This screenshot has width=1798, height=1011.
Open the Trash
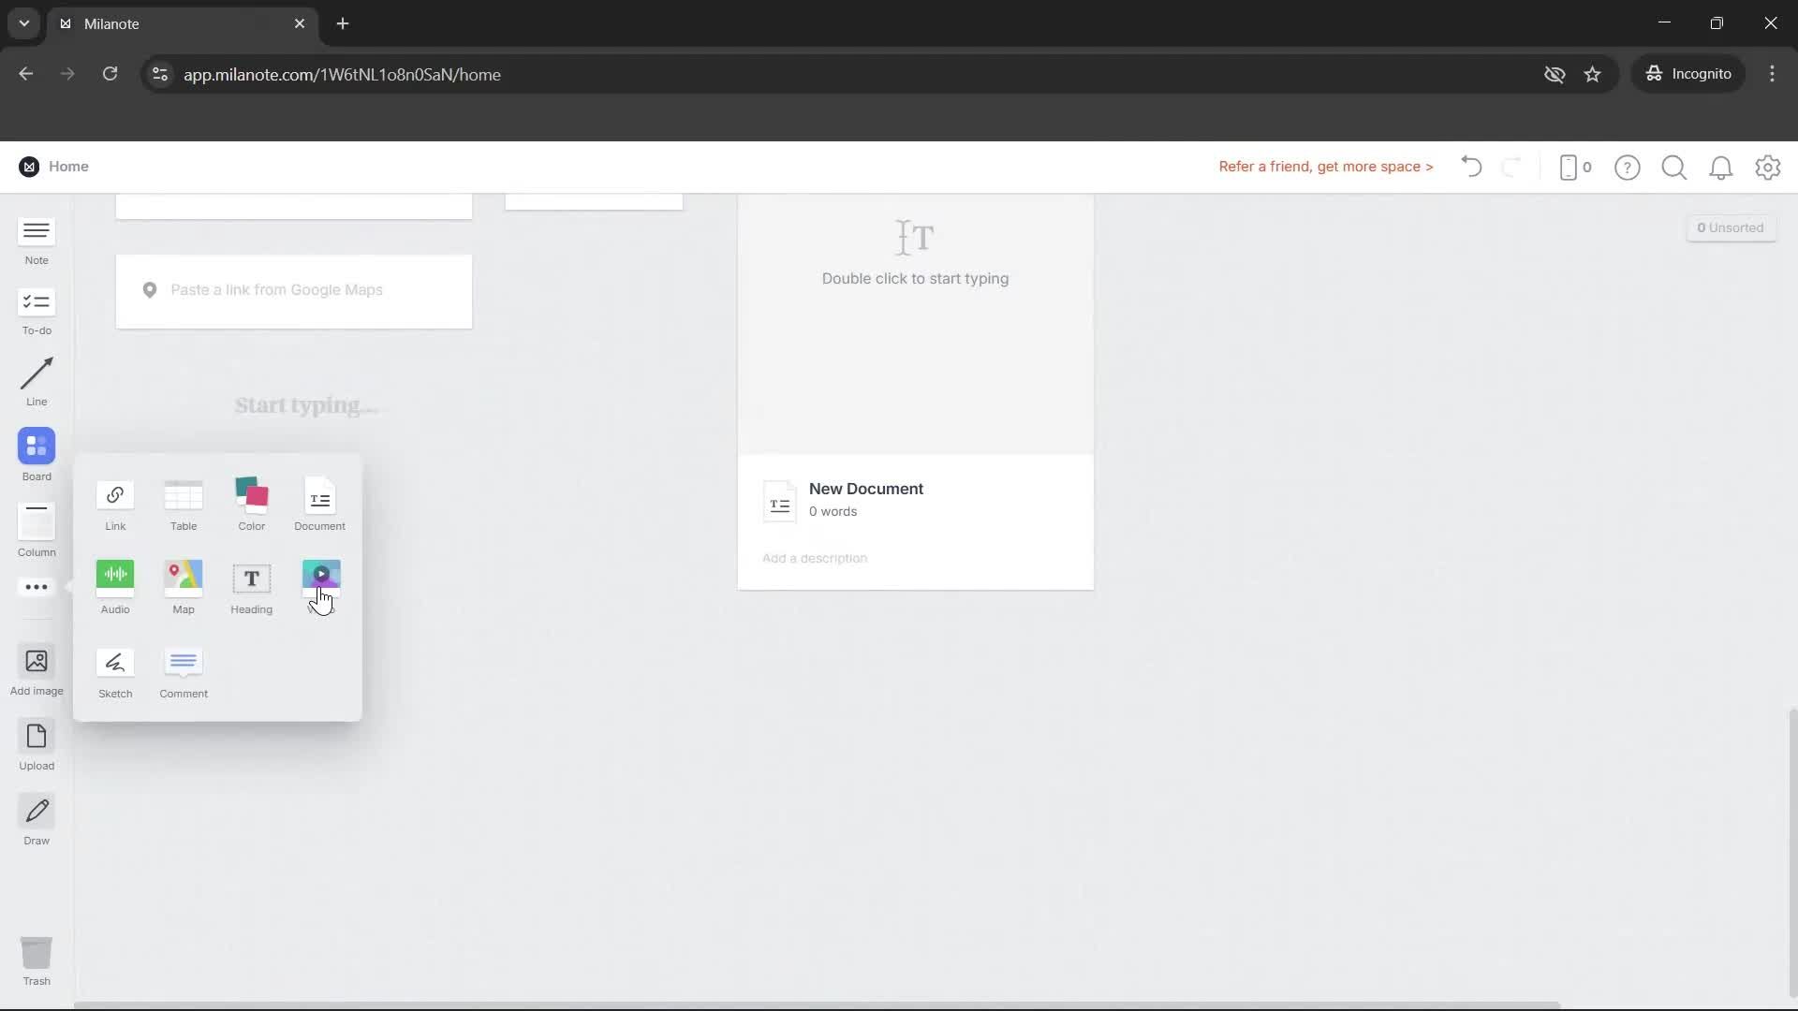[36, 959]
